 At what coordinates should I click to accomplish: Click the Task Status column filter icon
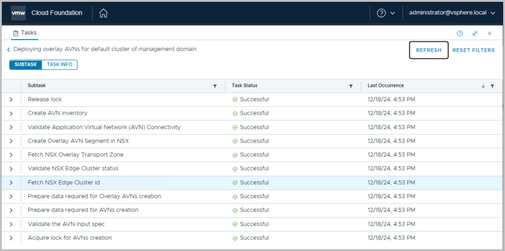[x=351, y=86]
